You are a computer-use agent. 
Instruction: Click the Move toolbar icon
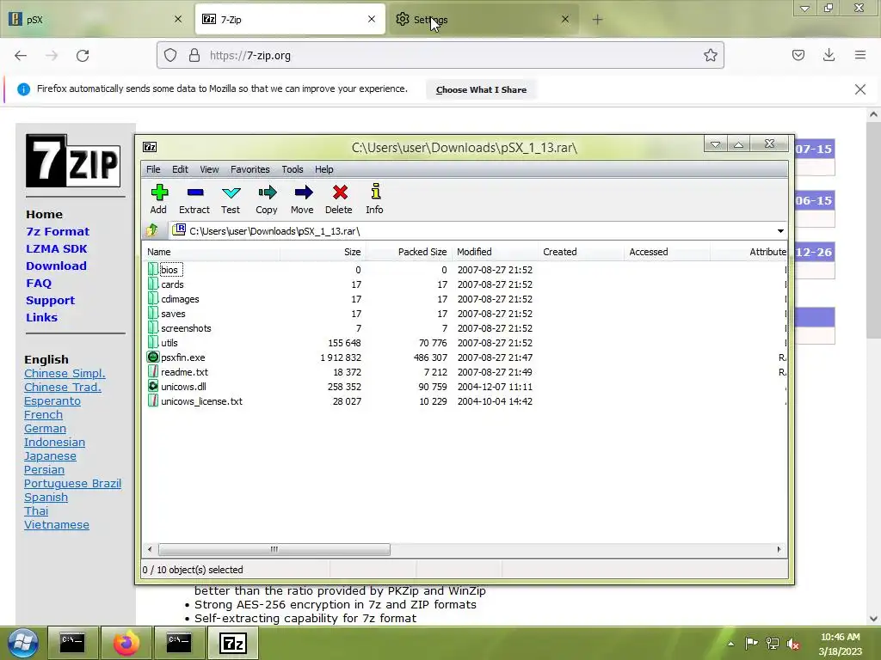pyautogui.click(x=303, y=192)
